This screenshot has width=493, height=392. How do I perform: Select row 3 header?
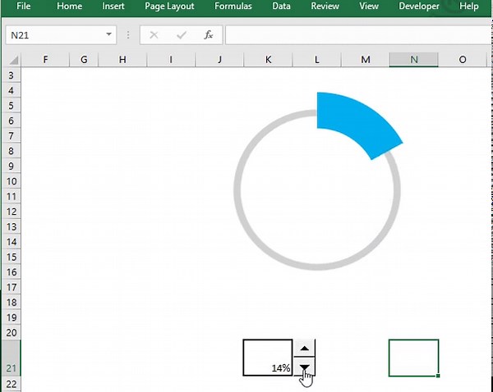pyautogui.click(x=12, y=75)
